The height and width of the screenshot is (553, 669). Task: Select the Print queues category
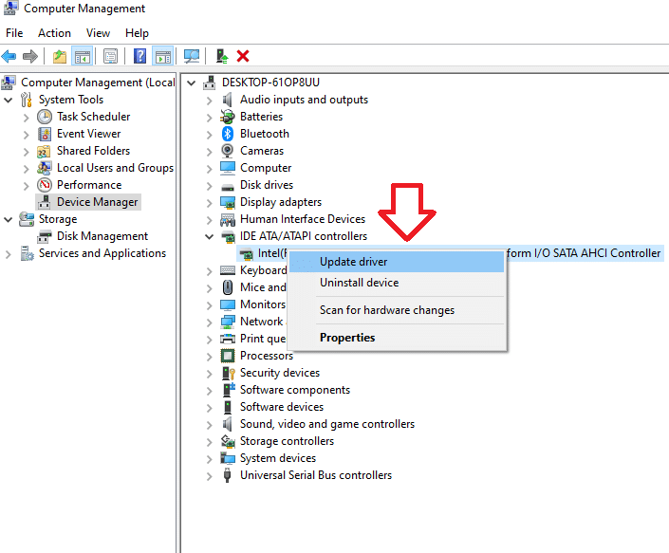coord(263,339)
